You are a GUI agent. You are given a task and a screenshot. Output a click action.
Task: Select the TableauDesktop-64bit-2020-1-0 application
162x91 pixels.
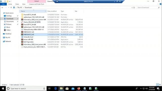(52, 30)
